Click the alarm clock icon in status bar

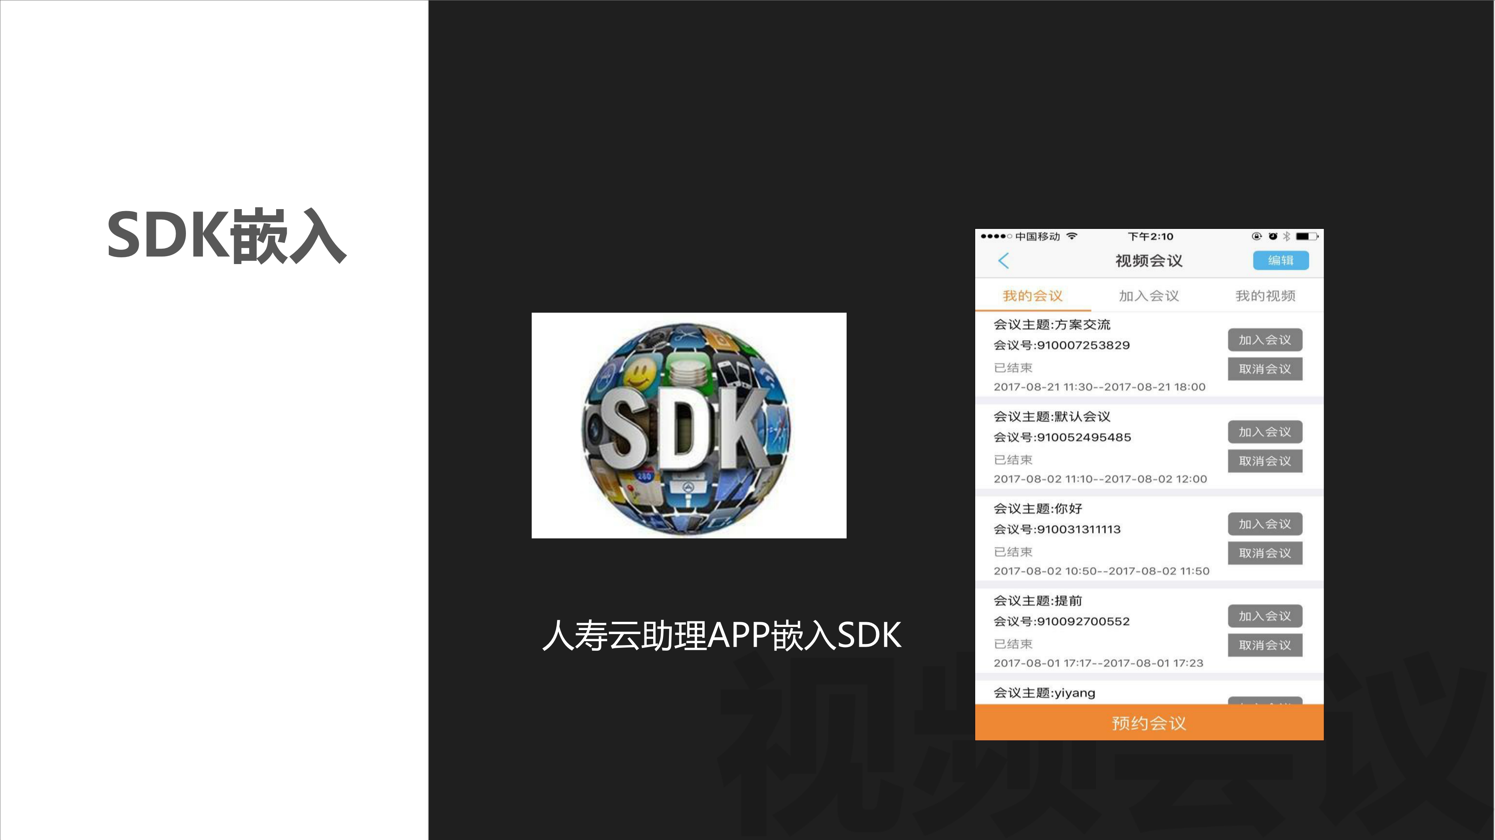click(1273, 236)
